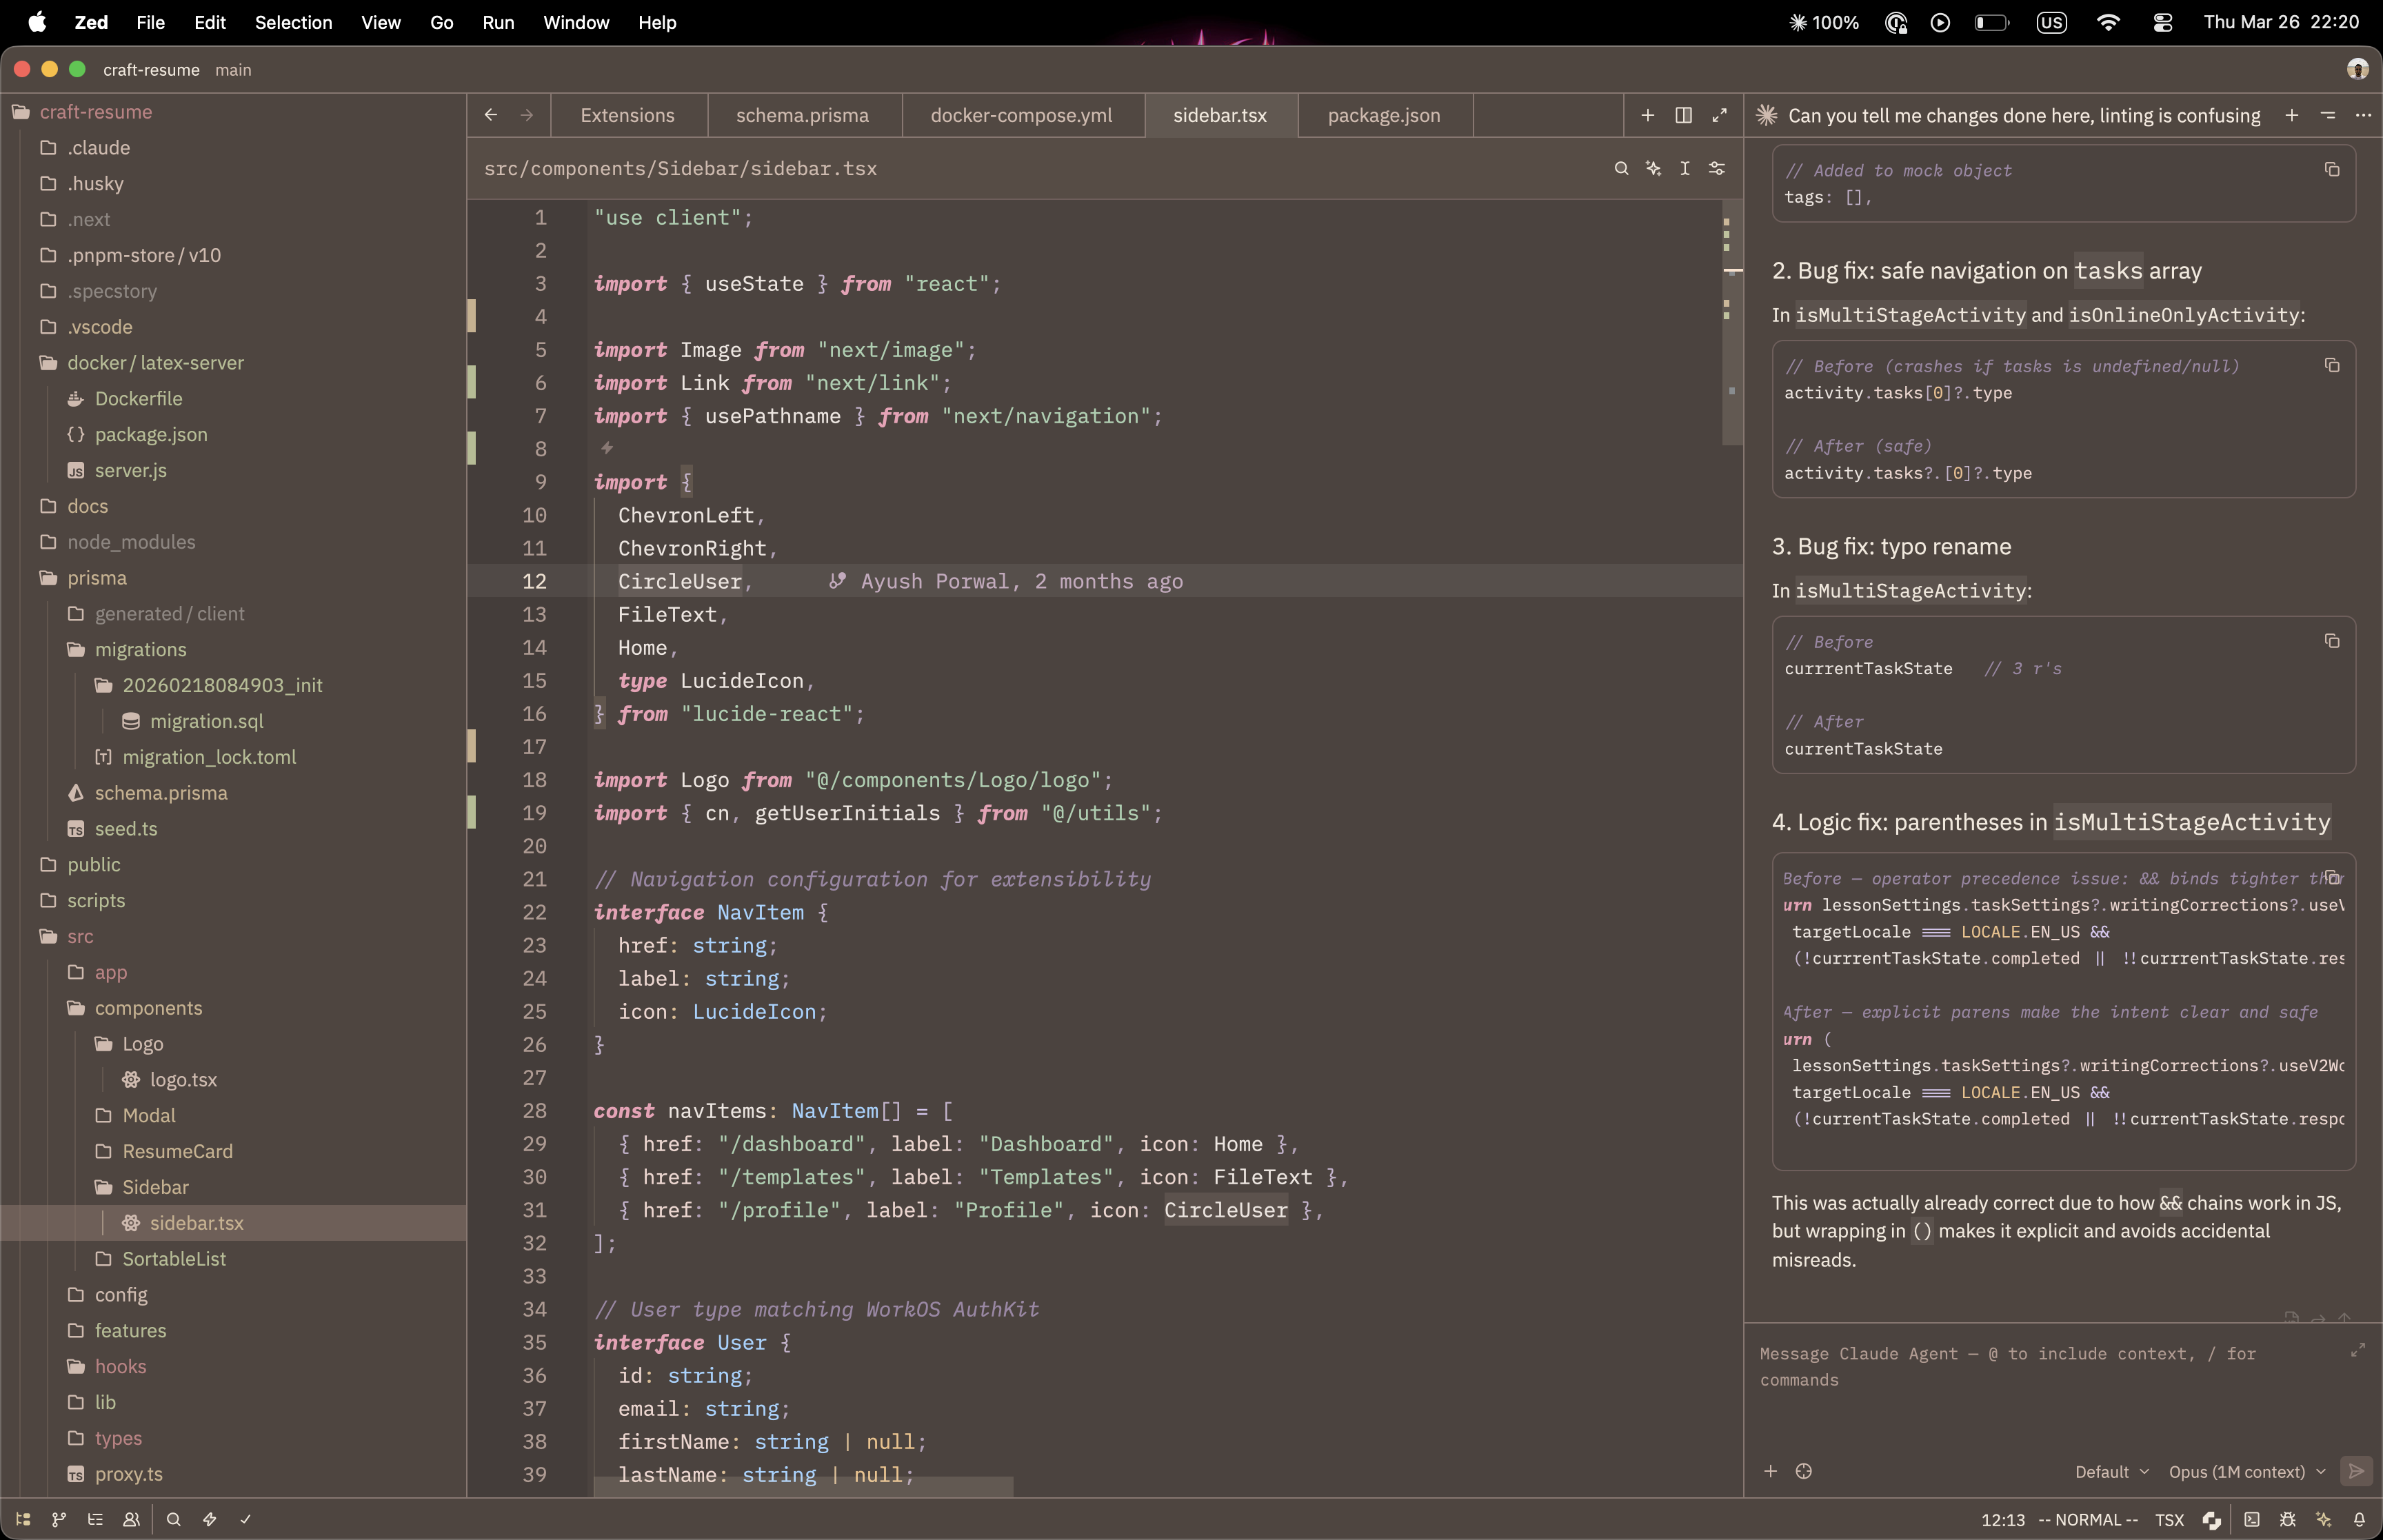
Task: Start a new agent thread with plus icon
Action: (x=2291, y=115)
